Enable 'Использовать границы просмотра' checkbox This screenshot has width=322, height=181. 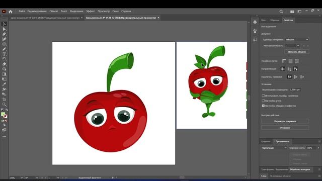[x=263, y=96]
